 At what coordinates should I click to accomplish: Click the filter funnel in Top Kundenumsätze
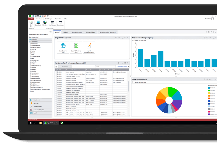(x=133, y=82)
